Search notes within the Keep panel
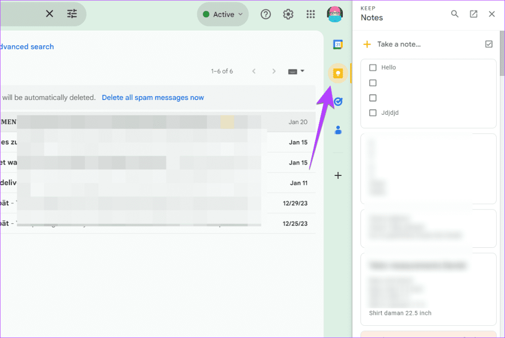The width and height of the screenshot is (505, 338). point(455,14)
